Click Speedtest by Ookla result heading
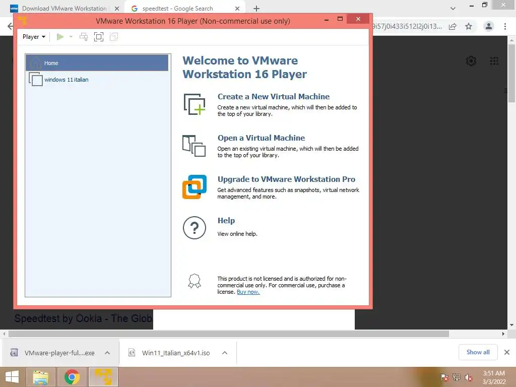516x387 pixels. (83, 318)
